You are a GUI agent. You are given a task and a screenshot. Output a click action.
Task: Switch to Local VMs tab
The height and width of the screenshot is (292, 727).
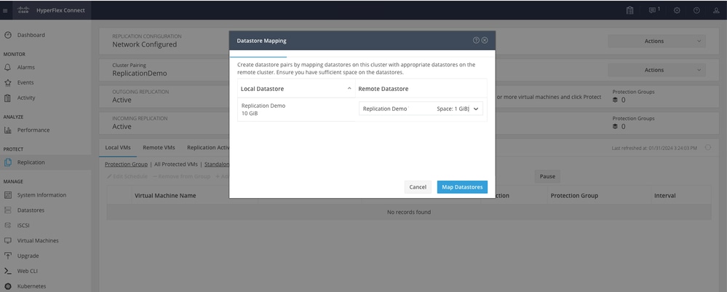pos(118,148)
